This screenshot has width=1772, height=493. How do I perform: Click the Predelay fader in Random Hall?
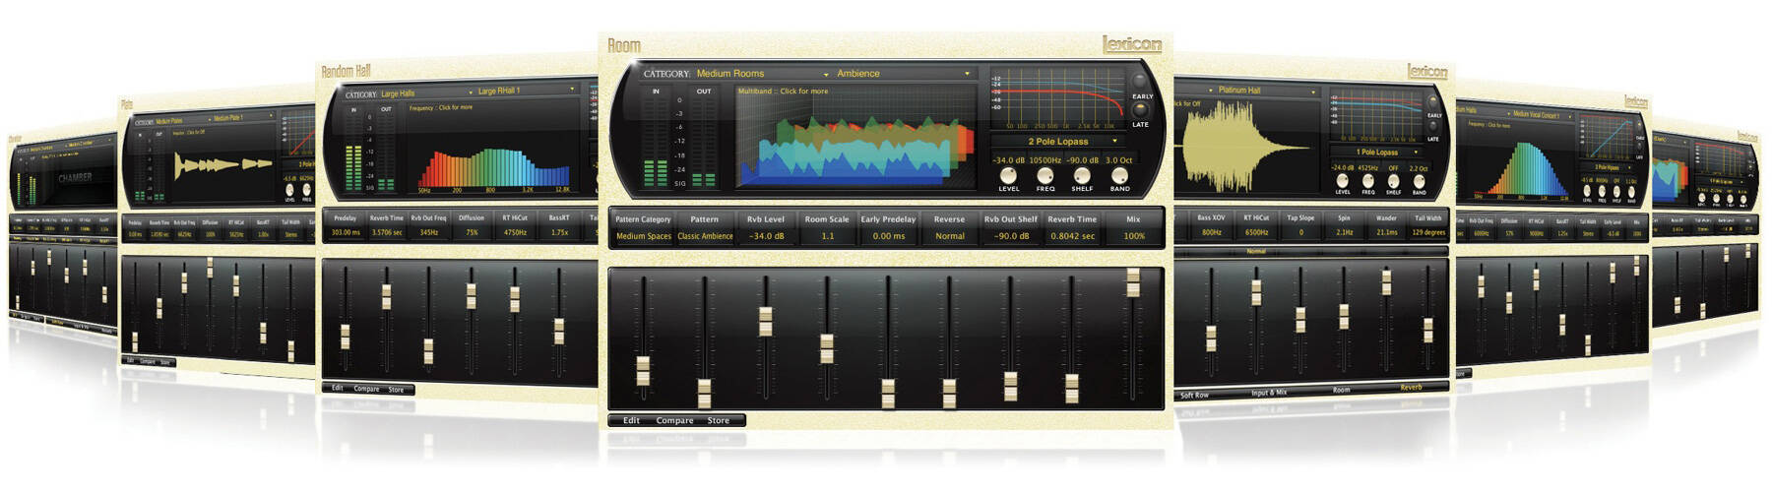pyautogui.click(x=345, y=337)
